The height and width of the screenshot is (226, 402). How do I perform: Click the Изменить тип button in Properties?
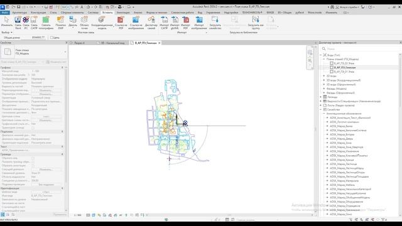click(56, 62)
